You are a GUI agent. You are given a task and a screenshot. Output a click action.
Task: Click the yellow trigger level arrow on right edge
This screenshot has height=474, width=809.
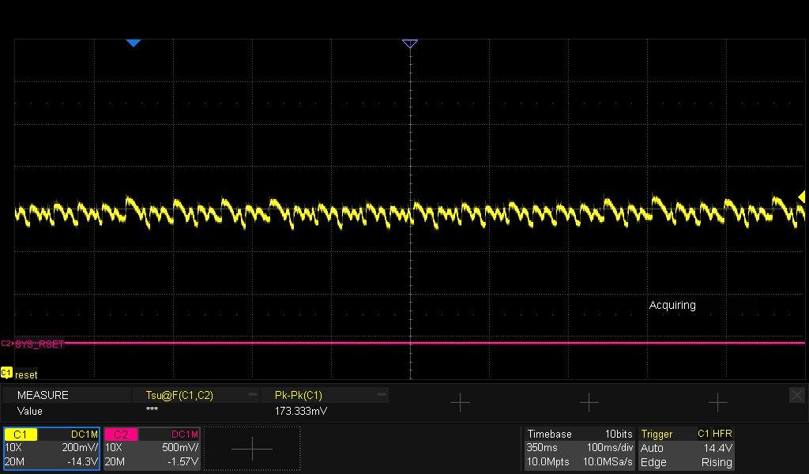pyautogui.click(x=801, y=196)
